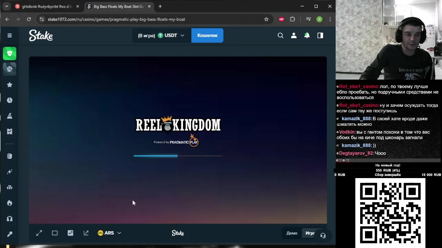Open live stats chart icon
Viewport: 442px width, 248px height.
70,233
